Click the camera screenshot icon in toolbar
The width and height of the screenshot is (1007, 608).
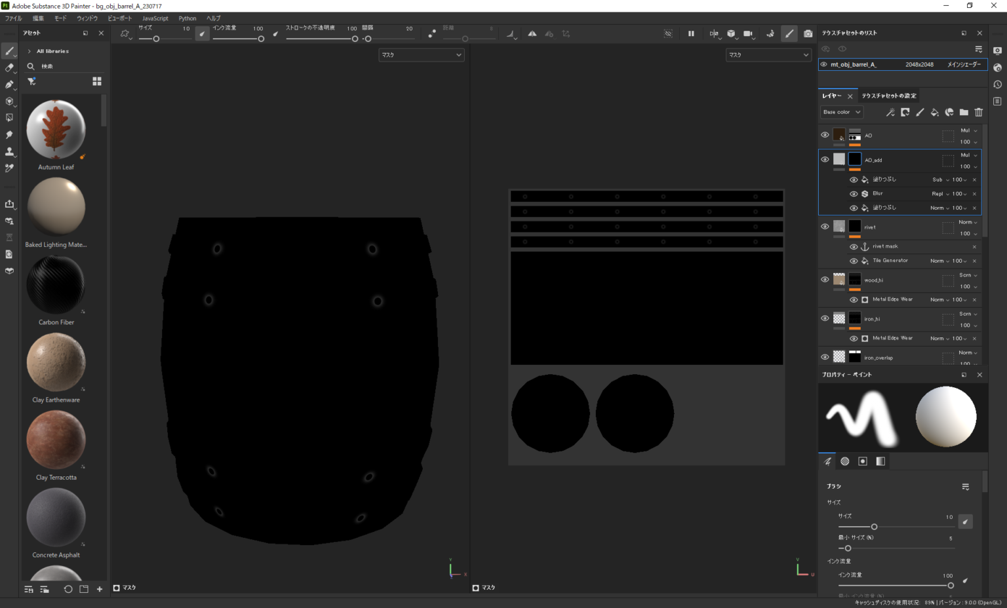point(808,33)
